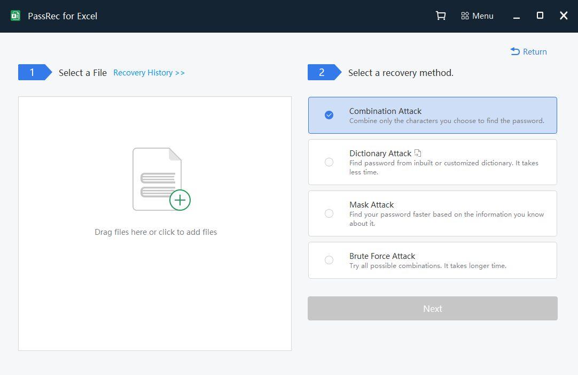This screenshot has height=375, width=578.
Task: Click the PassRec Excel app logo
Action: [x=15, y=16]
